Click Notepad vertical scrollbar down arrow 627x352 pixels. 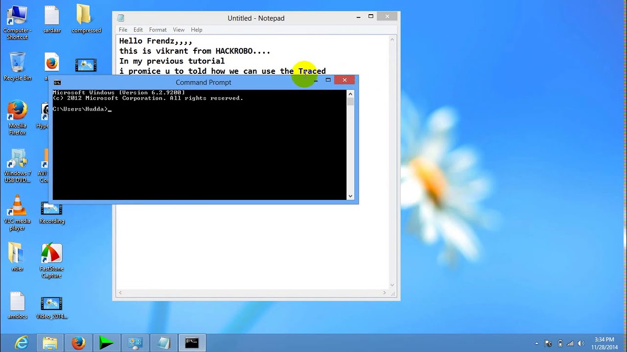pyautogui.click(x=392, y=285)
